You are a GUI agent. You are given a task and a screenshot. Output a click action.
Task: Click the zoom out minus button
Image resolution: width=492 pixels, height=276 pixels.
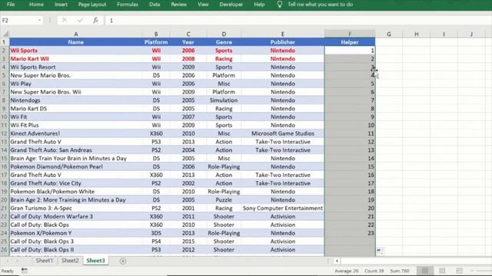[472, 271]
